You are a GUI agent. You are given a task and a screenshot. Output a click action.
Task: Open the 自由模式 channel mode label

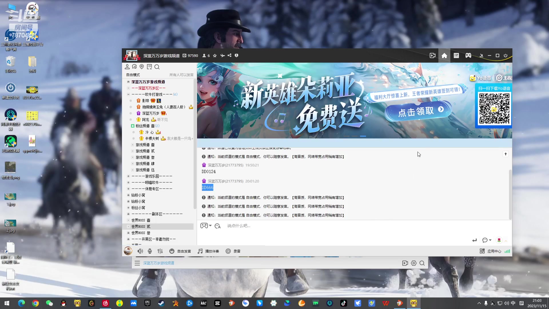pyautogui.click(x=133, y=75)
